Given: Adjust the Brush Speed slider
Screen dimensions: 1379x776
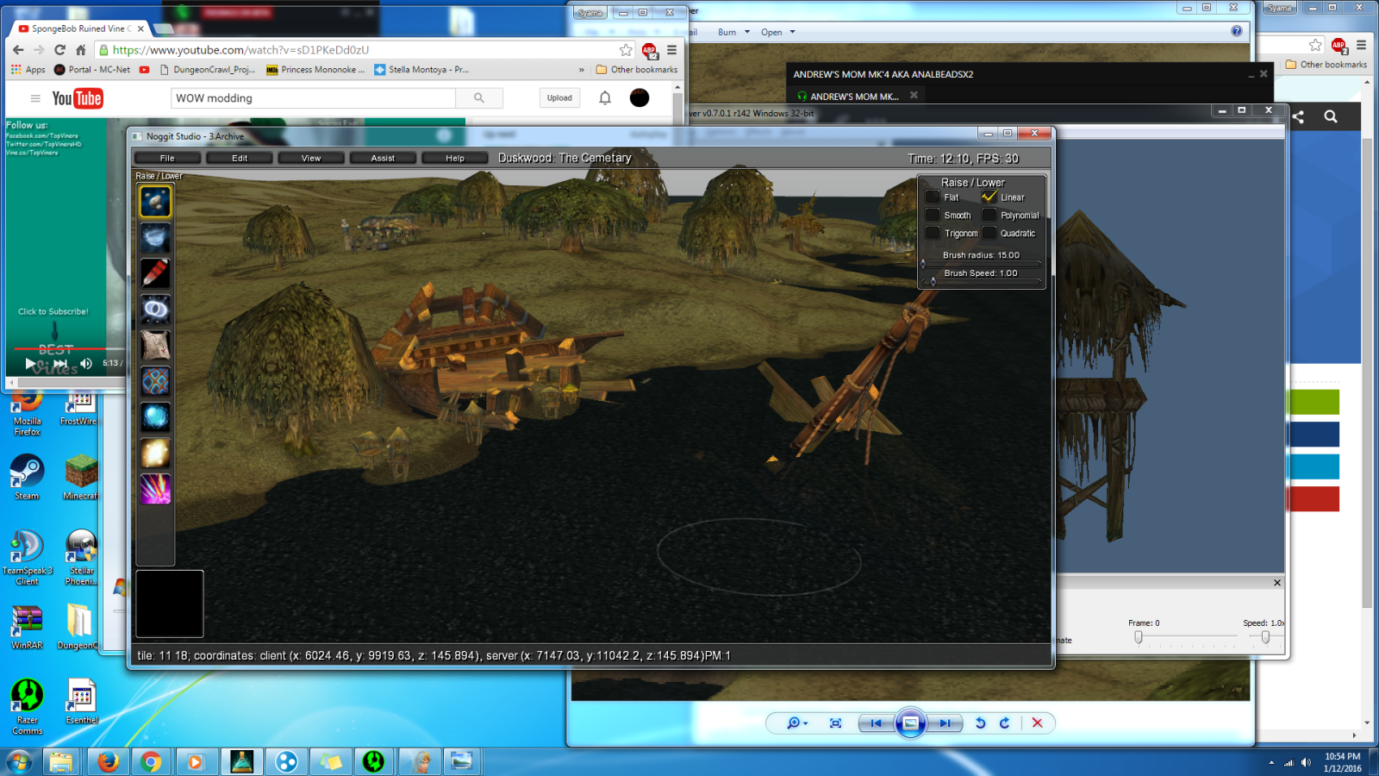Looking at the screenshot, I should [x=982, y=281].
